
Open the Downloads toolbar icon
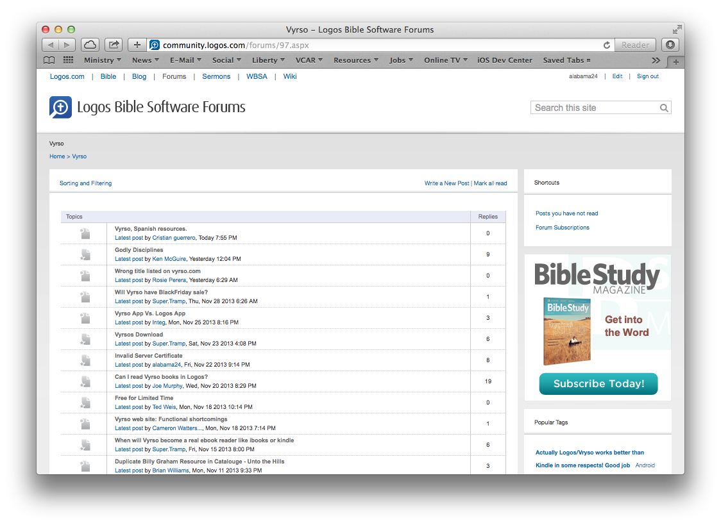(x=670, y=45)
